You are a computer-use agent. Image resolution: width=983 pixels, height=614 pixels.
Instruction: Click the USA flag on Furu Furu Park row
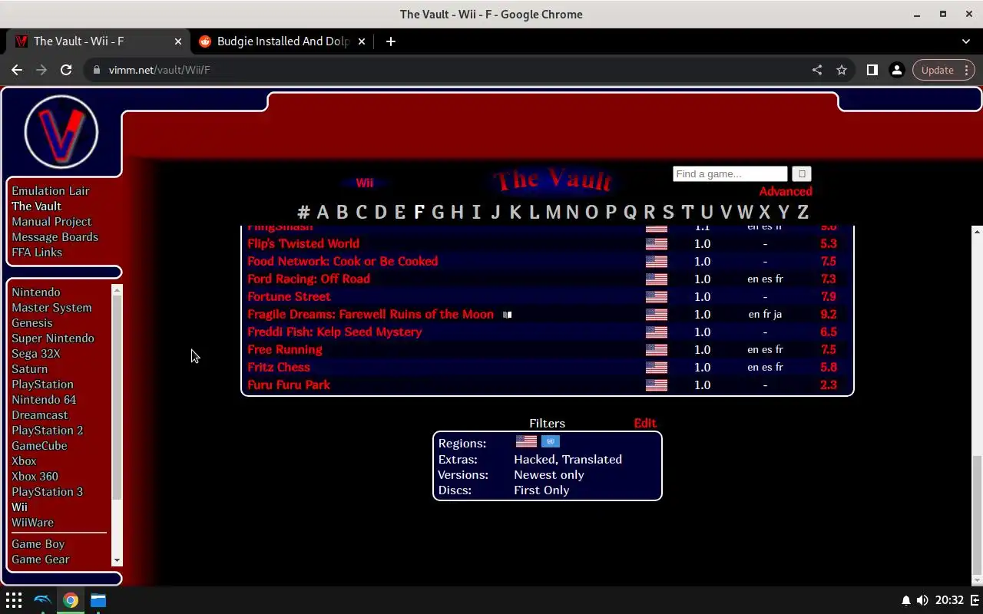click(657, 385)
